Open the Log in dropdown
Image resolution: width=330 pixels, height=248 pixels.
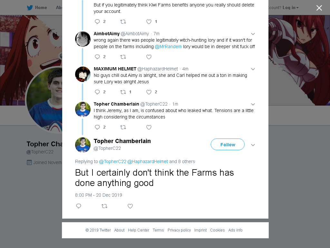coord(291,8)
